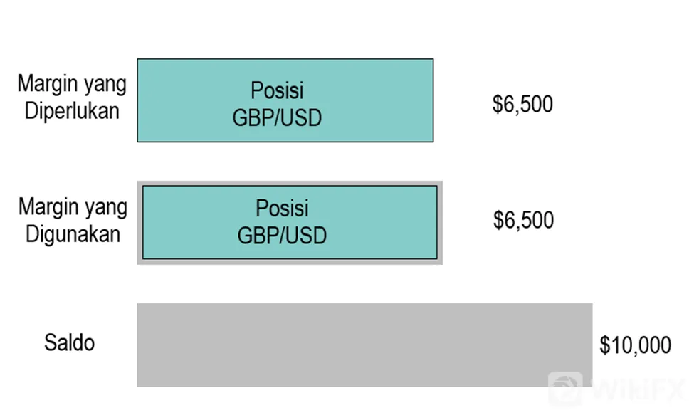Click 'Posisi GBP/USD' text in middle bar

(x=282, y=221)
